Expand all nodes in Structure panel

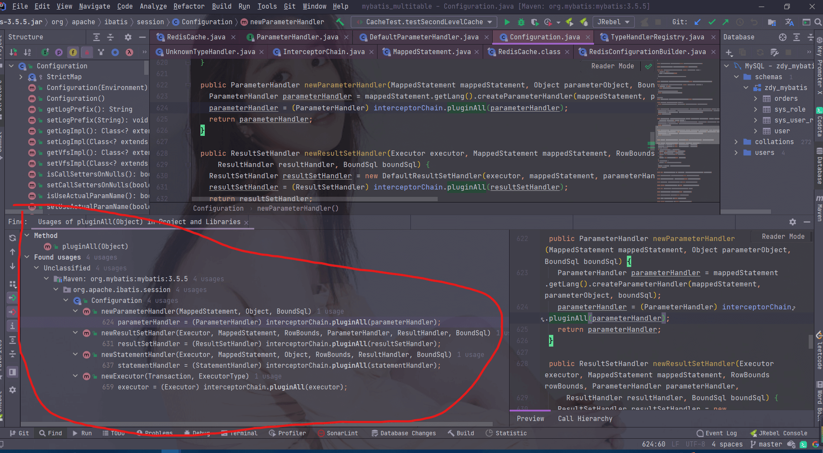(x=97, y=37)
